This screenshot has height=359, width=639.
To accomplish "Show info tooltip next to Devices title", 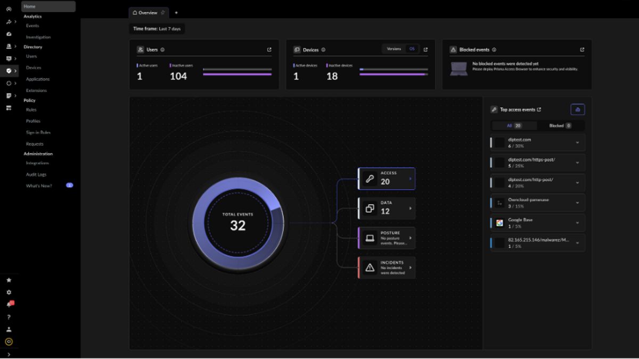I will click(323, 49).
